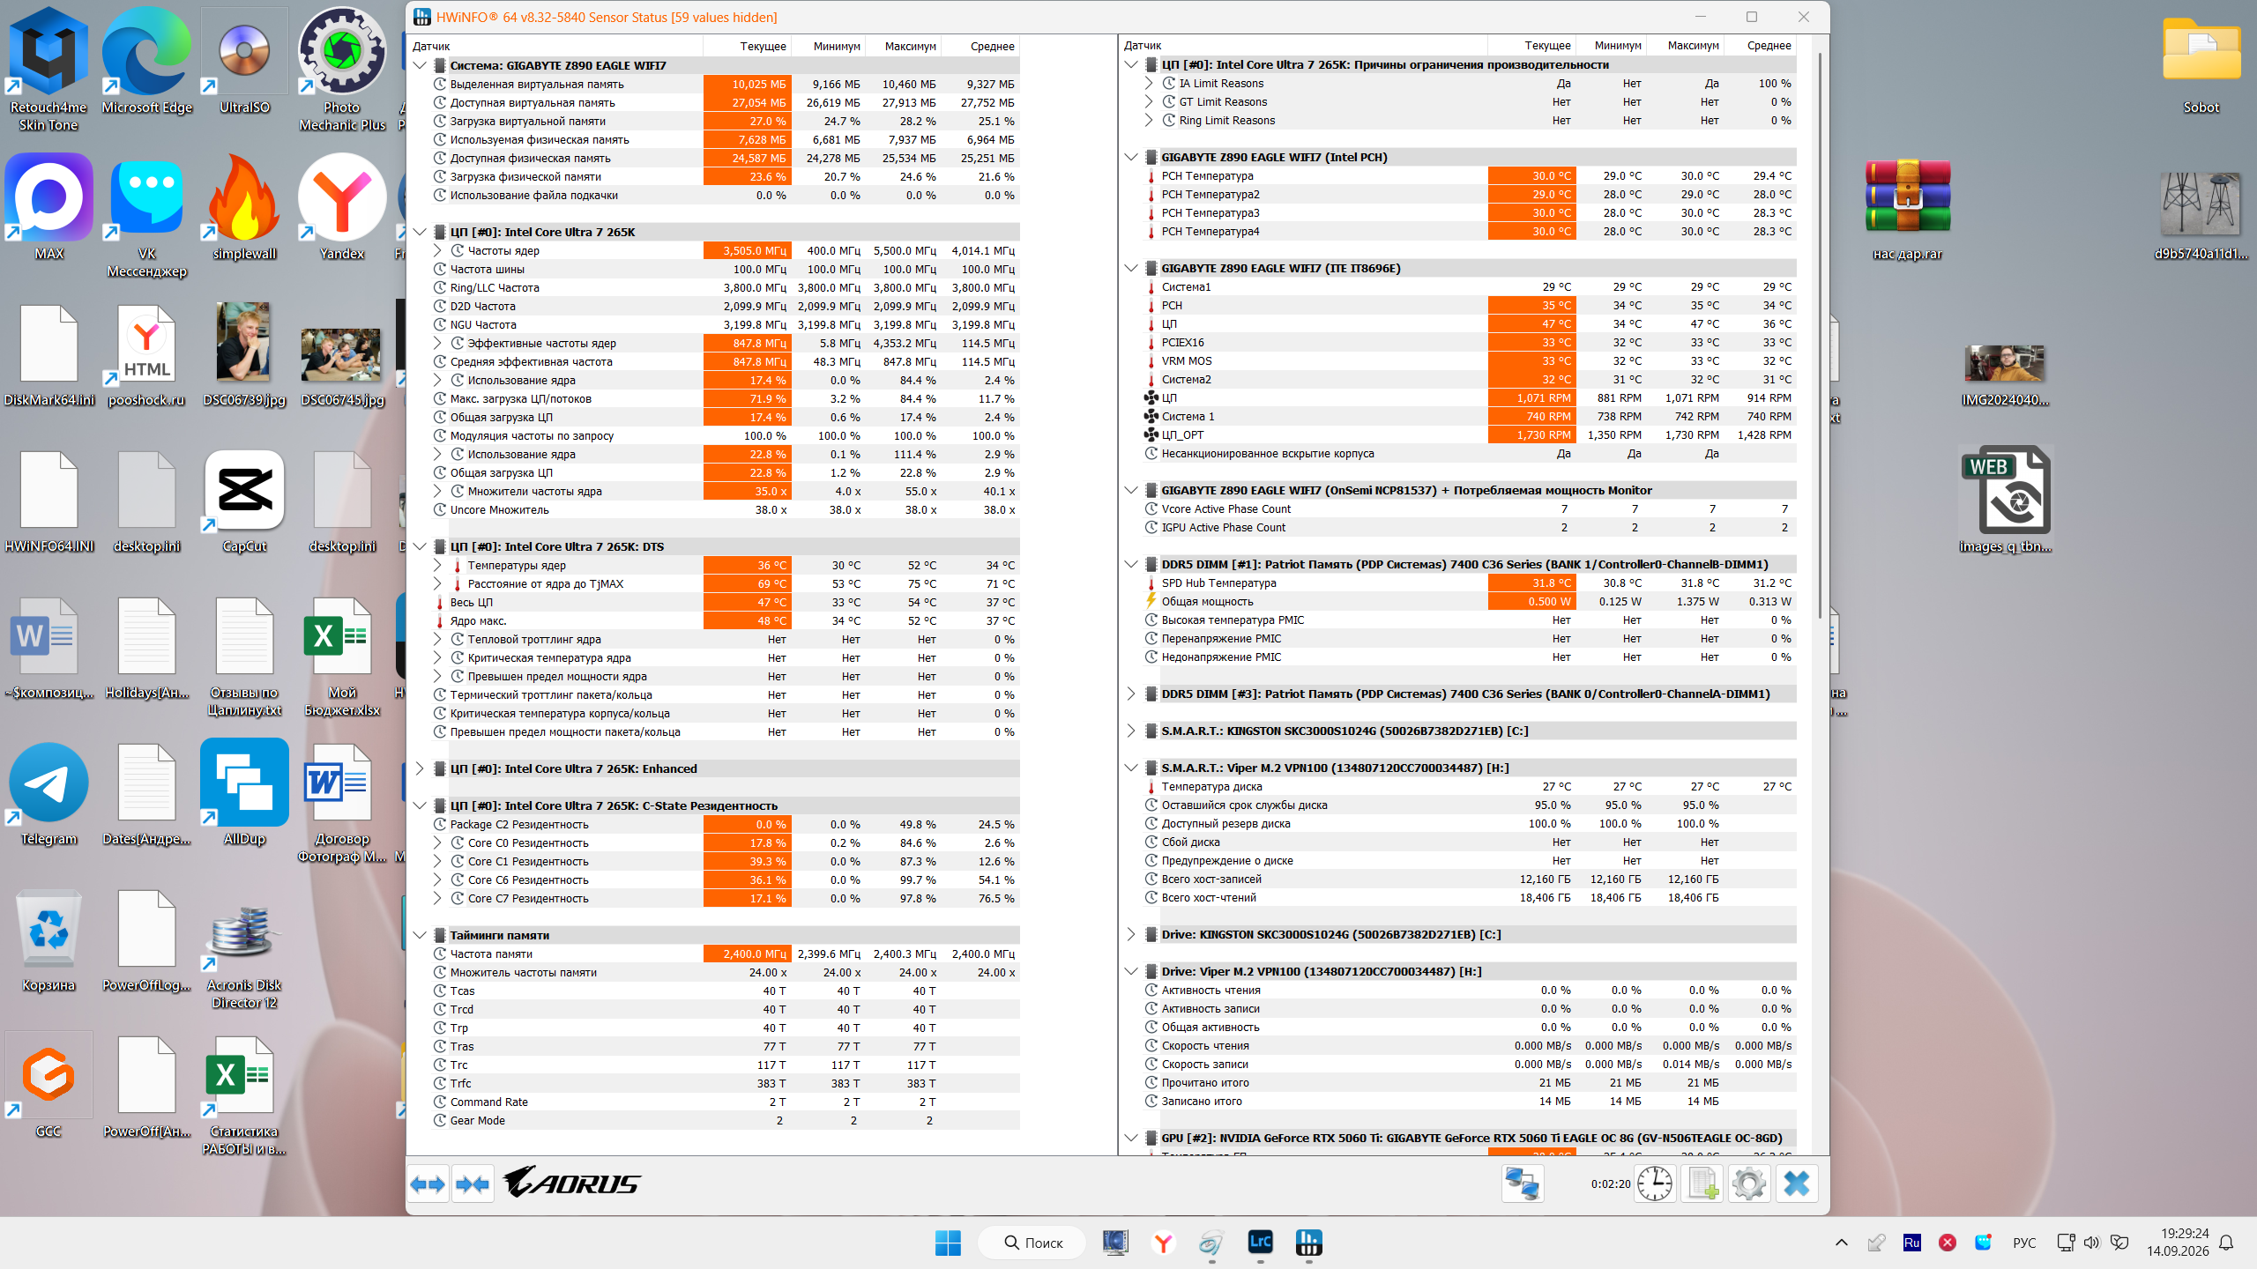The image size is (2257, 1269).
Task: Select VK Мессенджер desktop icon
Action: pos(146,216)
